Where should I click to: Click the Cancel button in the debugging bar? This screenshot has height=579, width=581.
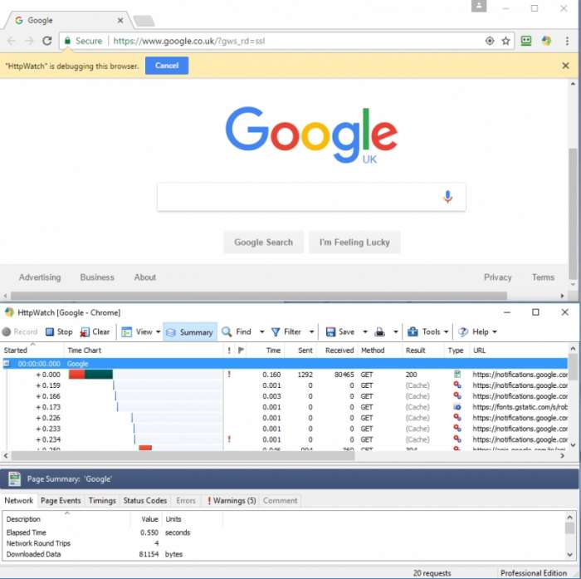[167, 66]
